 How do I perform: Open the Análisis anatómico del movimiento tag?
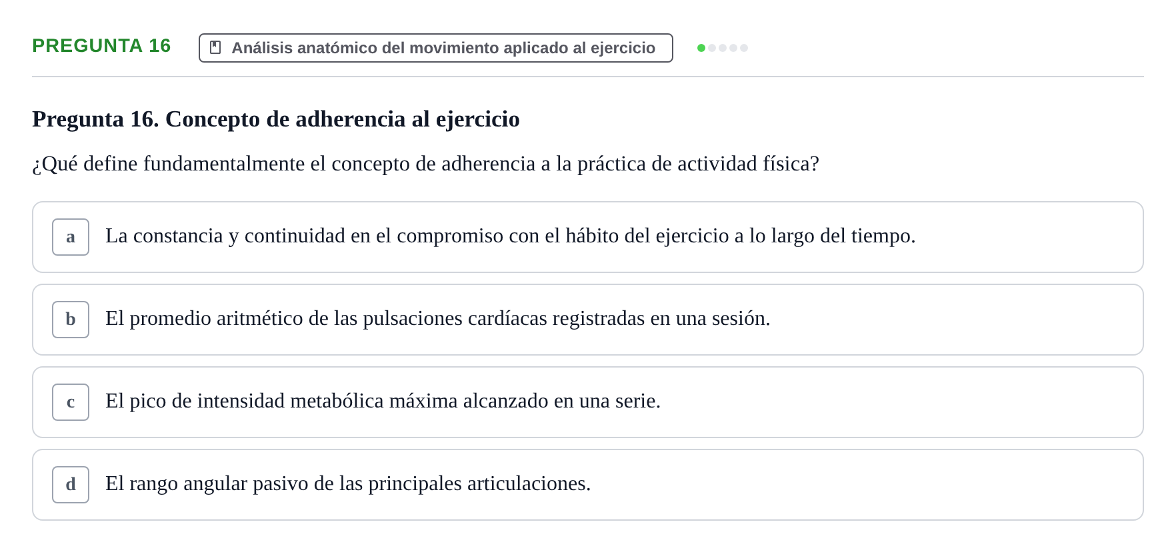click(x=436, y=48)
